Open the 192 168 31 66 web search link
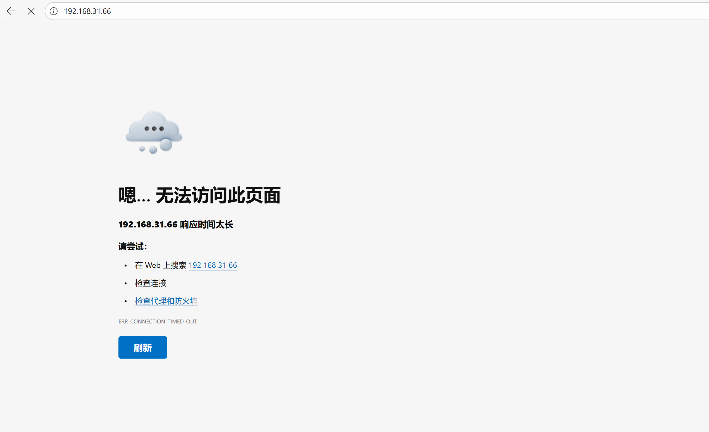This screenshot has height=432, width=709. (213, 265)
